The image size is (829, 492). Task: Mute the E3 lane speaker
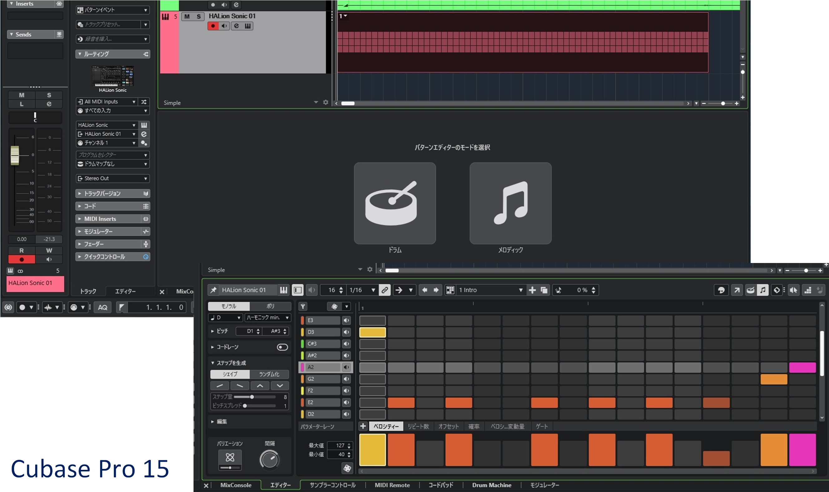(x=346, y=320)
